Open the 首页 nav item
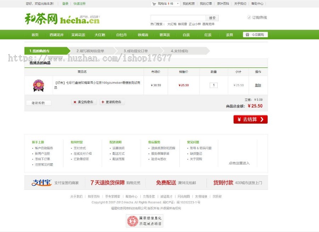 (x=35, y=35)
